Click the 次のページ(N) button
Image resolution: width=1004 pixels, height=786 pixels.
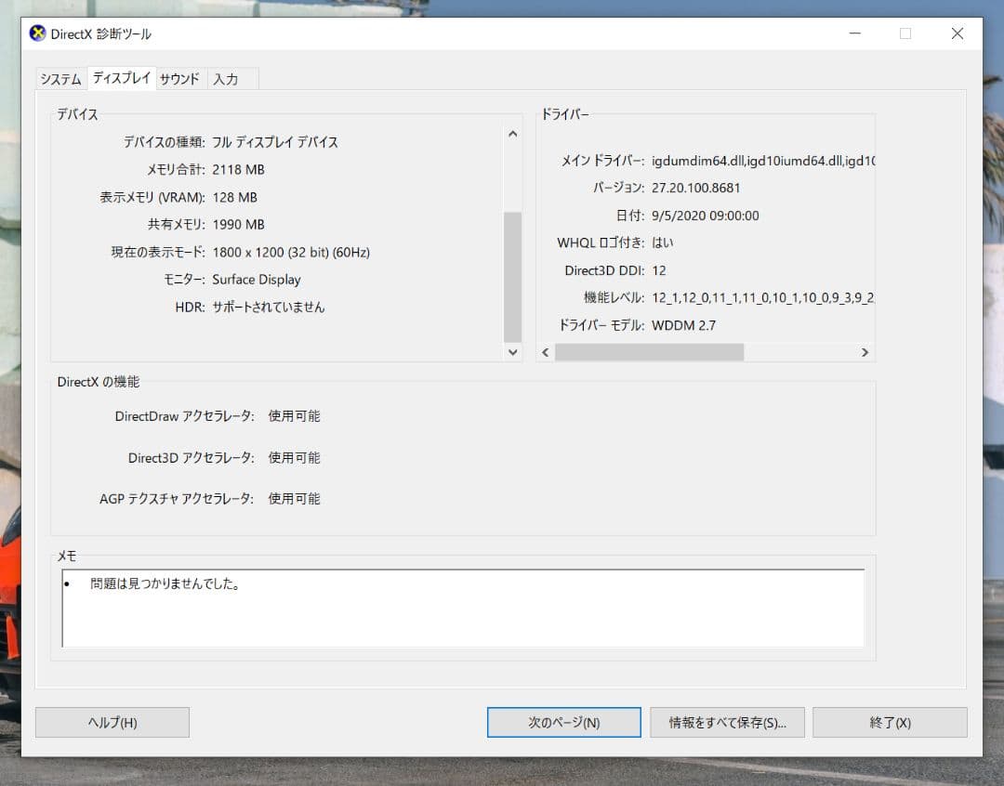(563, 722)
